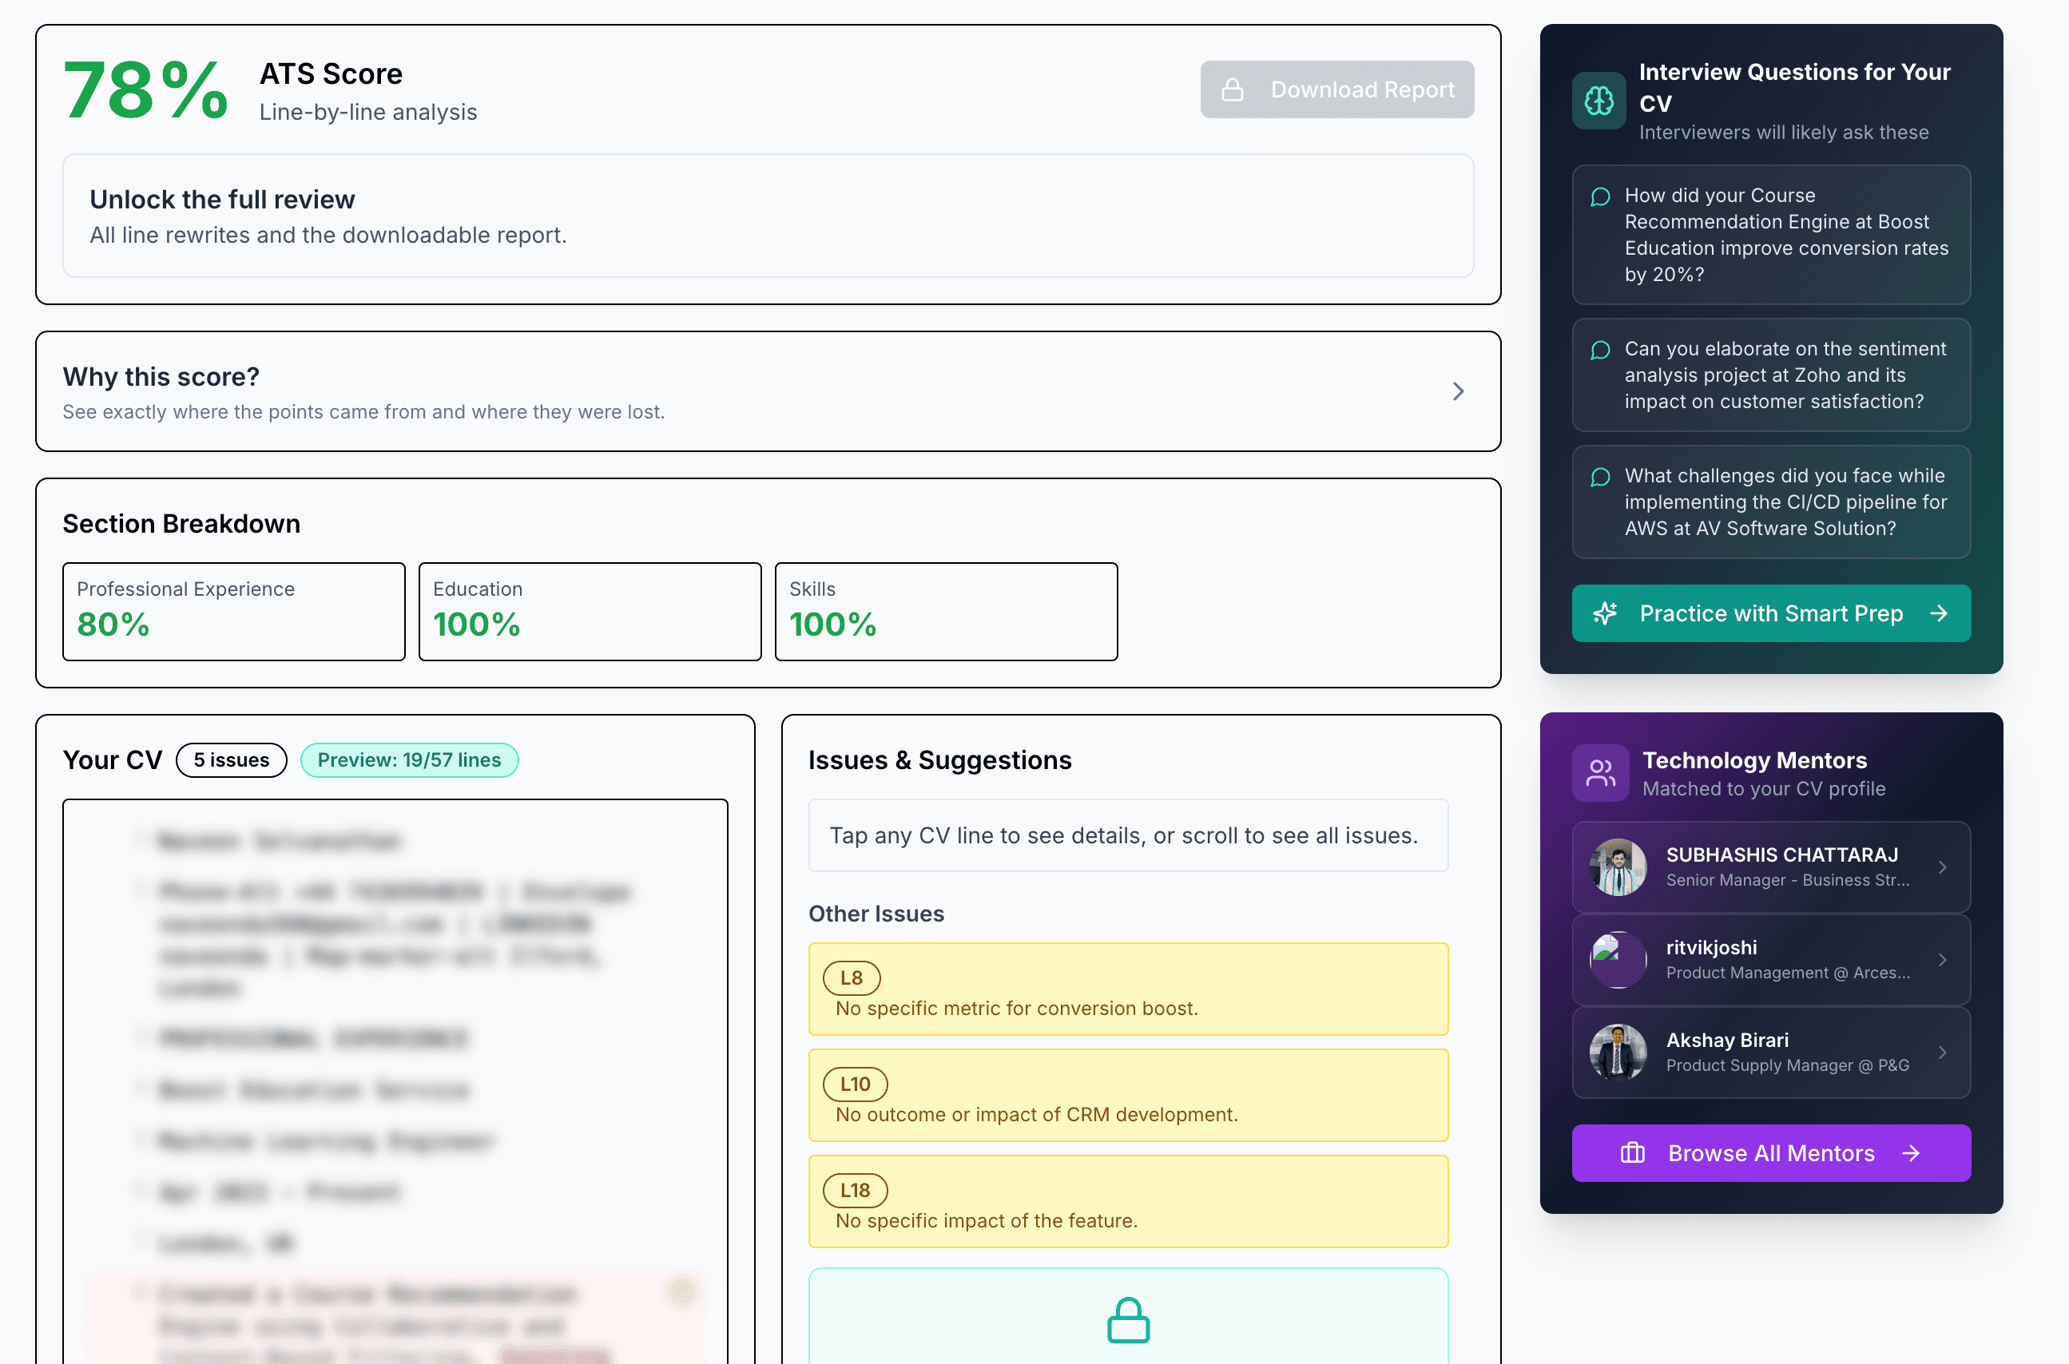Click the lock icon on Download Report
Image resolution: width=2069 pixels, height=1364 pixels.
click(x=1232, y=89)
